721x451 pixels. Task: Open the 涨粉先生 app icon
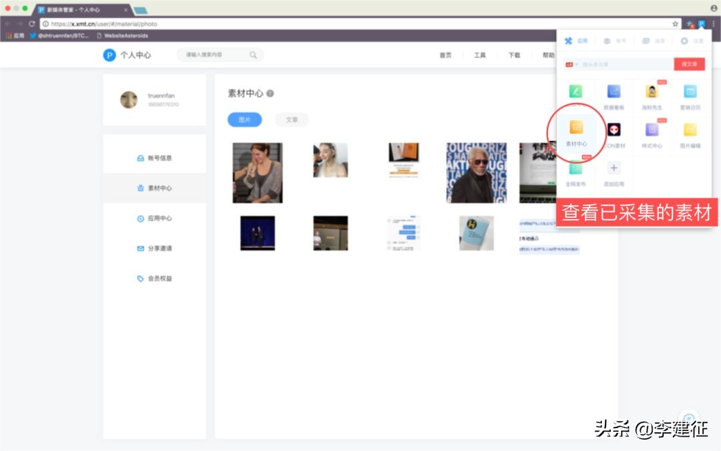(x=652, y=92)
